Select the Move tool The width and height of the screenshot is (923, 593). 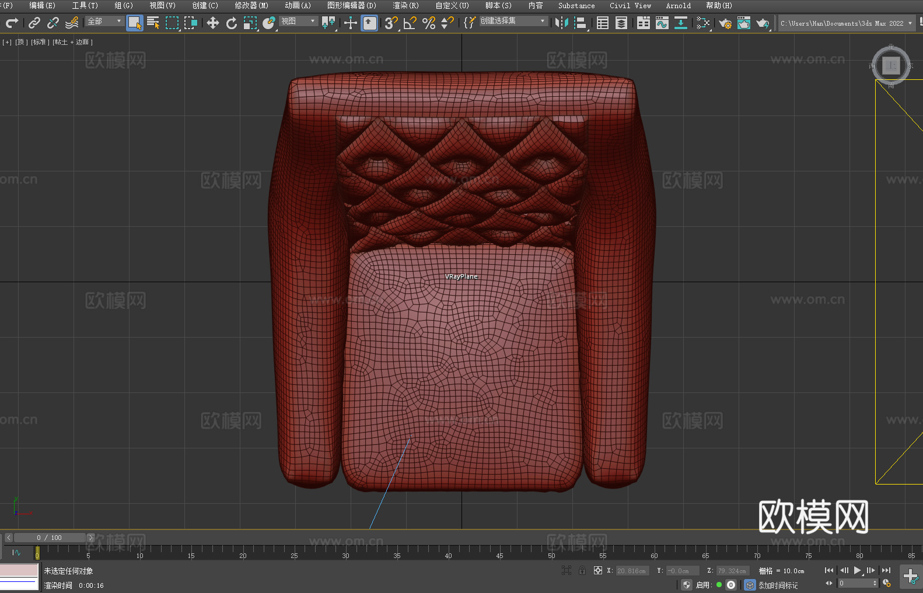pos(213,23)
